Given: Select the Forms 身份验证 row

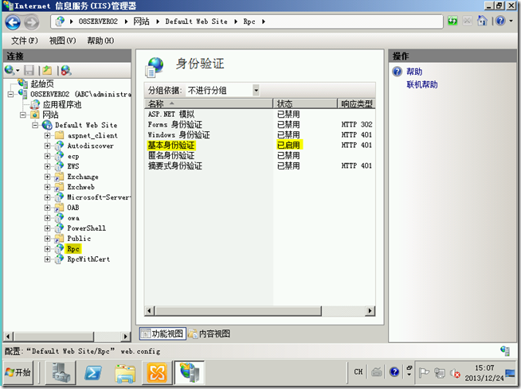Looking at the screenshot, I should pos(260,124).
